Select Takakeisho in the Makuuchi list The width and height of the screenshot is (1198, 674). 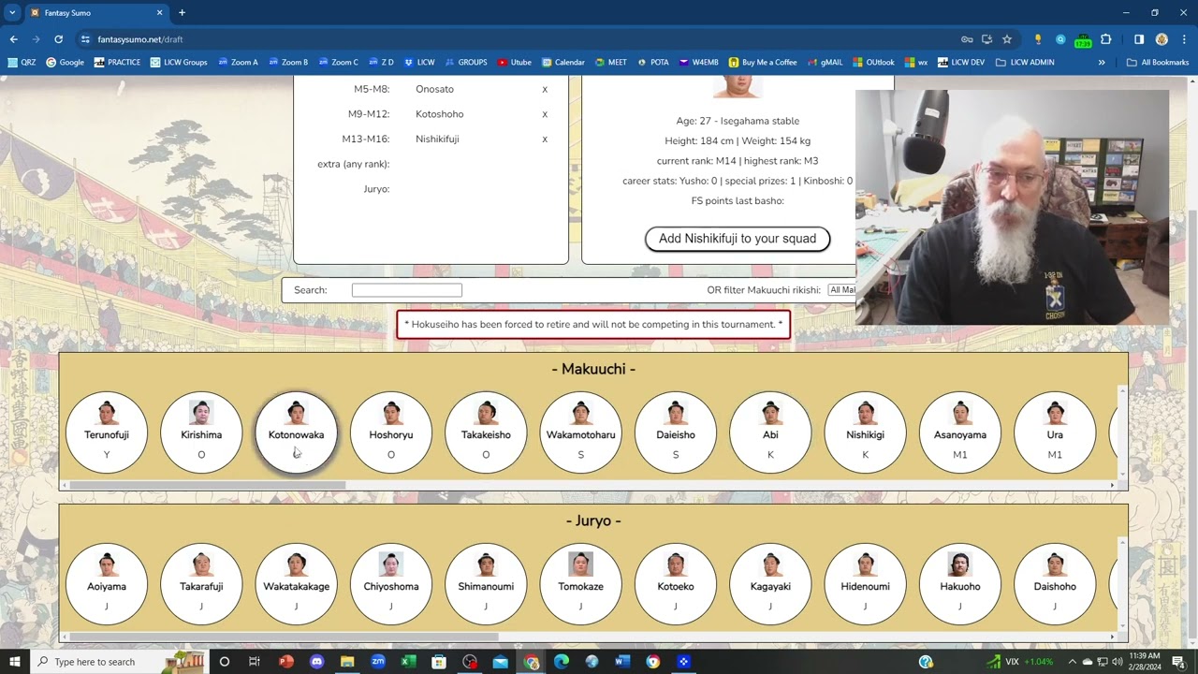pyautogui.click(x=486, y=432)
